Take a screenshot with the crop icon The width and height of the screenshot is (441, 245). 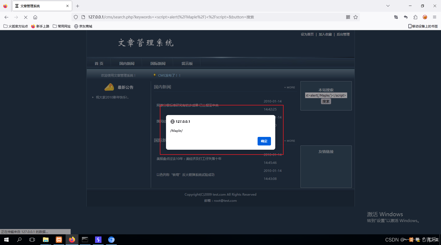[396, 17]
